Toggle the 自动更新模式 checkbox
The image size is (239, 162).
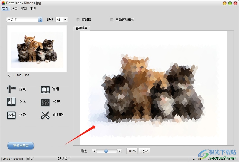click(x=112, y=20)
